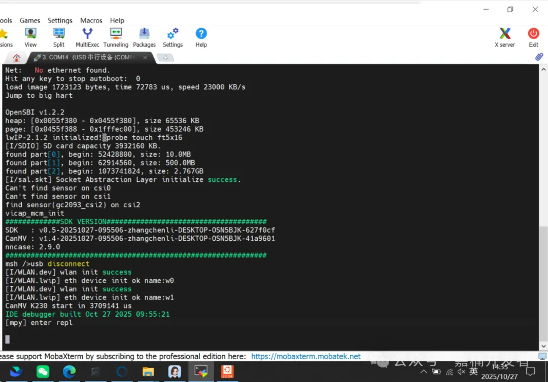
Task: Open a new tab with plus button
Action: coord(165,58)
